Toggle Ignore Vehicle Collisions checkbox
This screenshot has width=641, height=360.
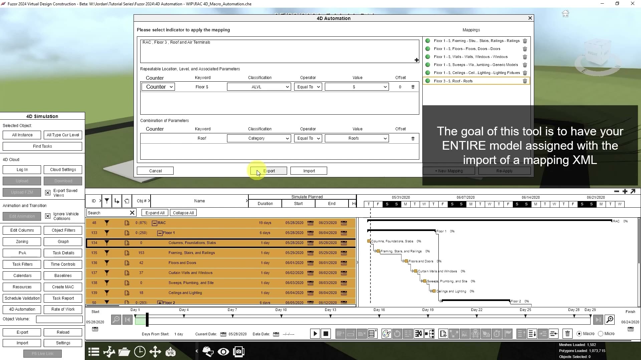click(x=48, y=216)
